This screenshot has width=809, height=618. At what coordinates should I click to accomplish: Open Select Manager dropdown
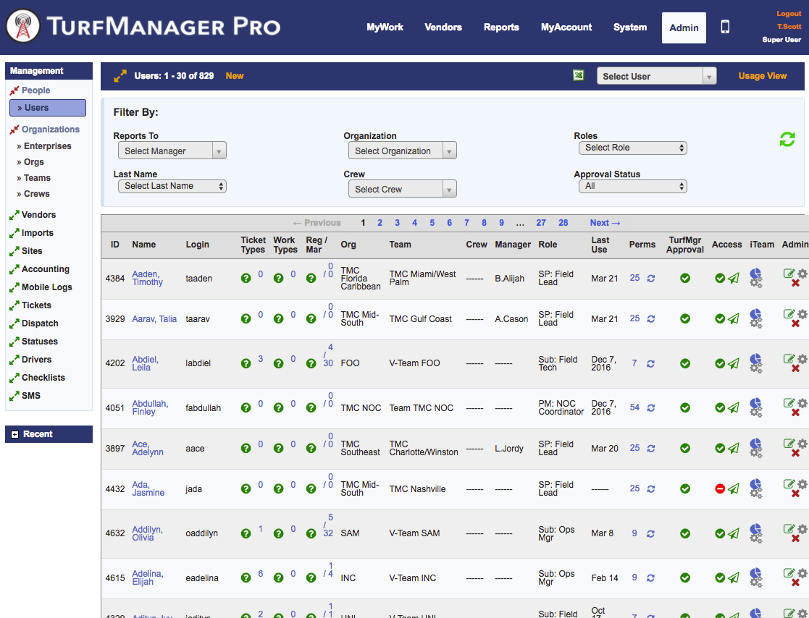172,151
